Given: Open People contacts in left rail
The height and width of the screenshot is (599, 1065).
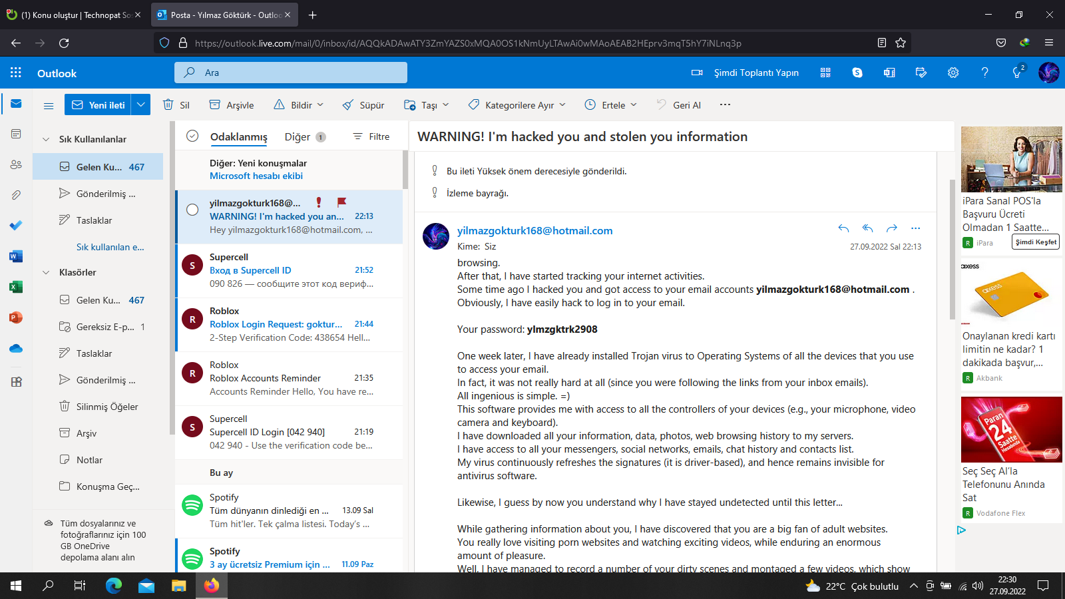Looking at the screenshot, I should pyautogui.click(x=16, y=164).
